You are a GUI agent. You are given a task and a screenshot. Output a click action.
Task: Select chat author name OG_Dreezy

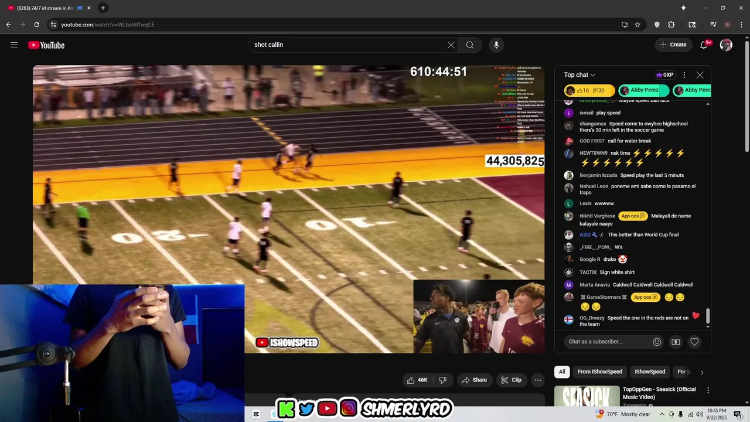click(592, 318)
